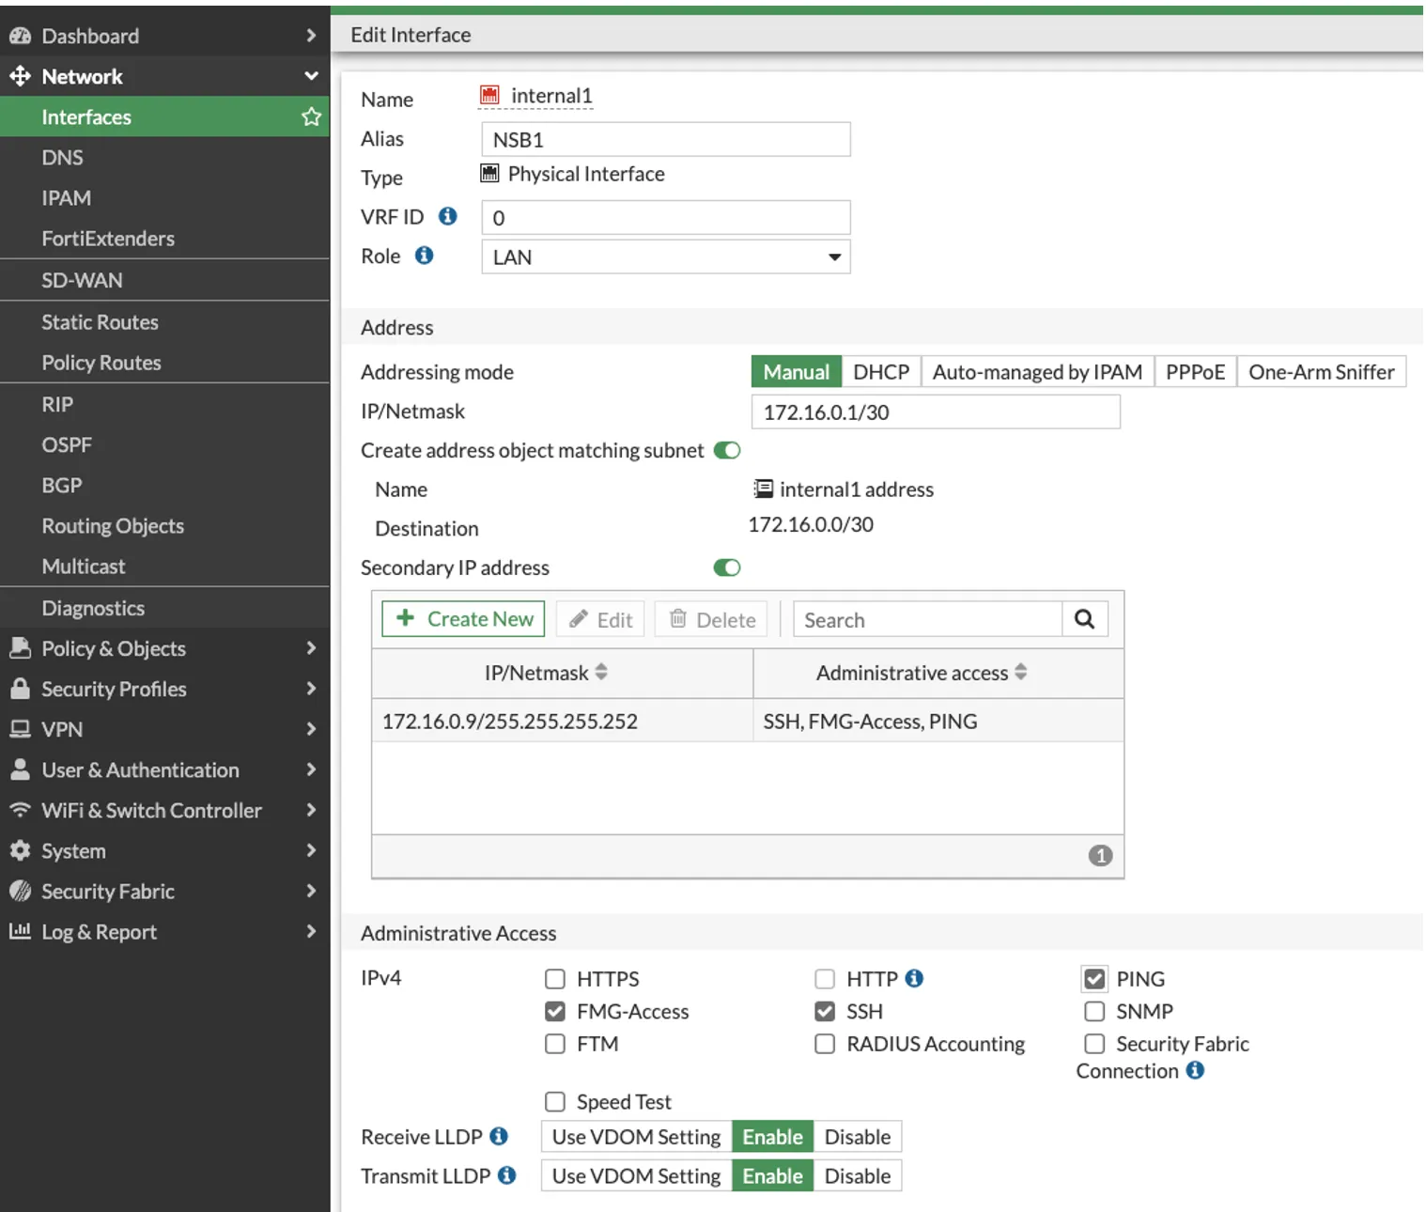Expand the User & Authentication chevron

point(311,769)
